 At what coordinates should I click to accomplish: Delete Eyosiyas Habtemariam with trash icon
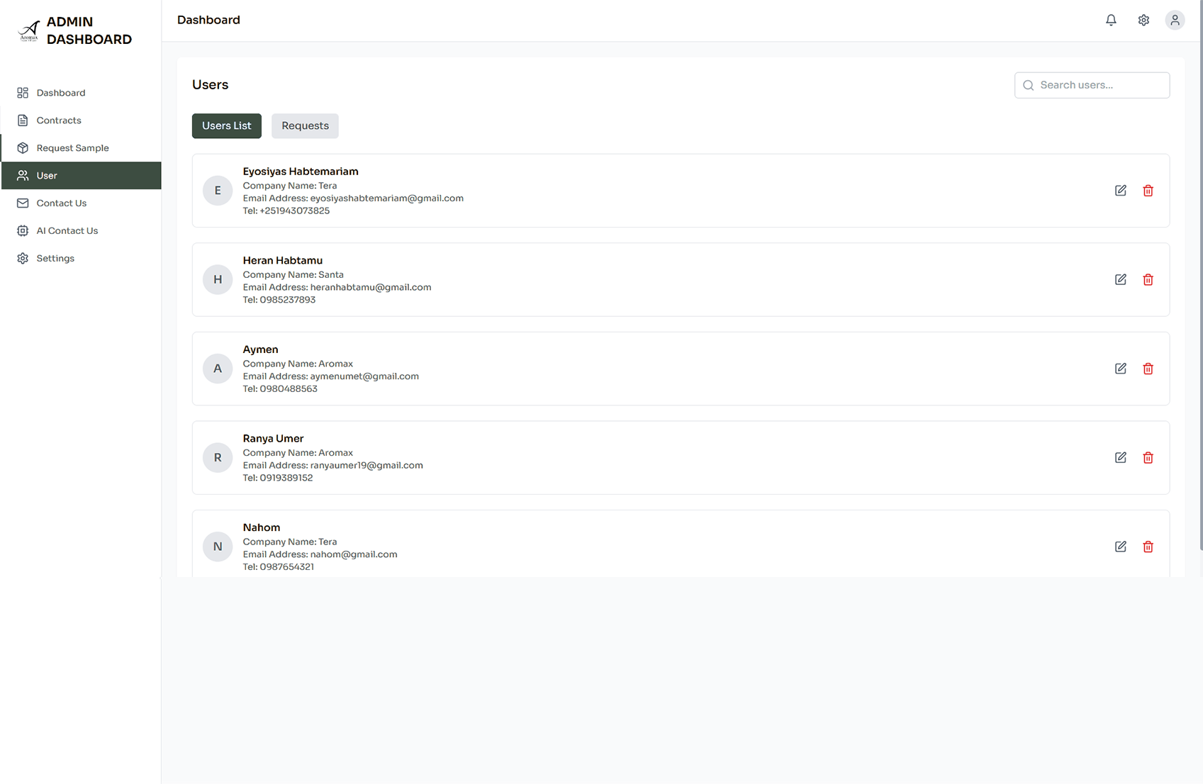click(x=1148, y=191)
